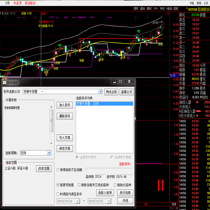
Task: Add stock to watchlist with +自选
Action: [x=169, y=9]
